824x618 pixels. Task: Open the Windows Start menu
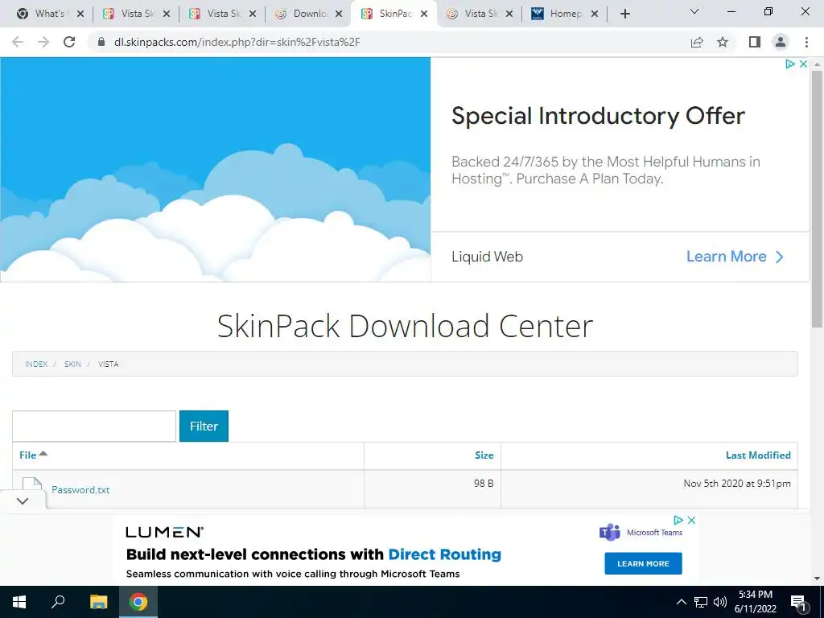19,602
